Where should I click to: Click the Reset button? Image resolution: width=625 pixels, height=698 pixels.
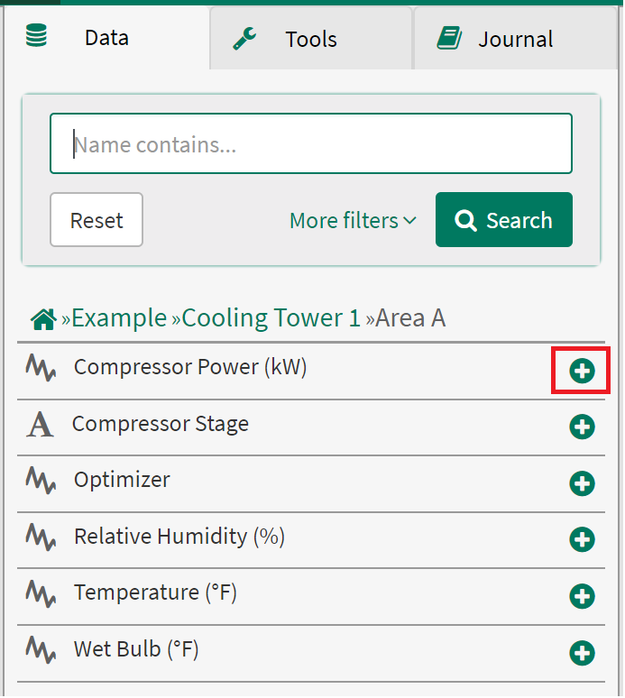coord(97,220)
